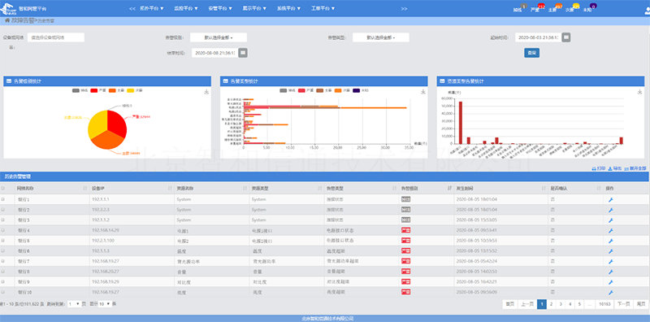Click the home icon in breadcrumb
Screen dimensions: 650x322
tap(7, 20)
